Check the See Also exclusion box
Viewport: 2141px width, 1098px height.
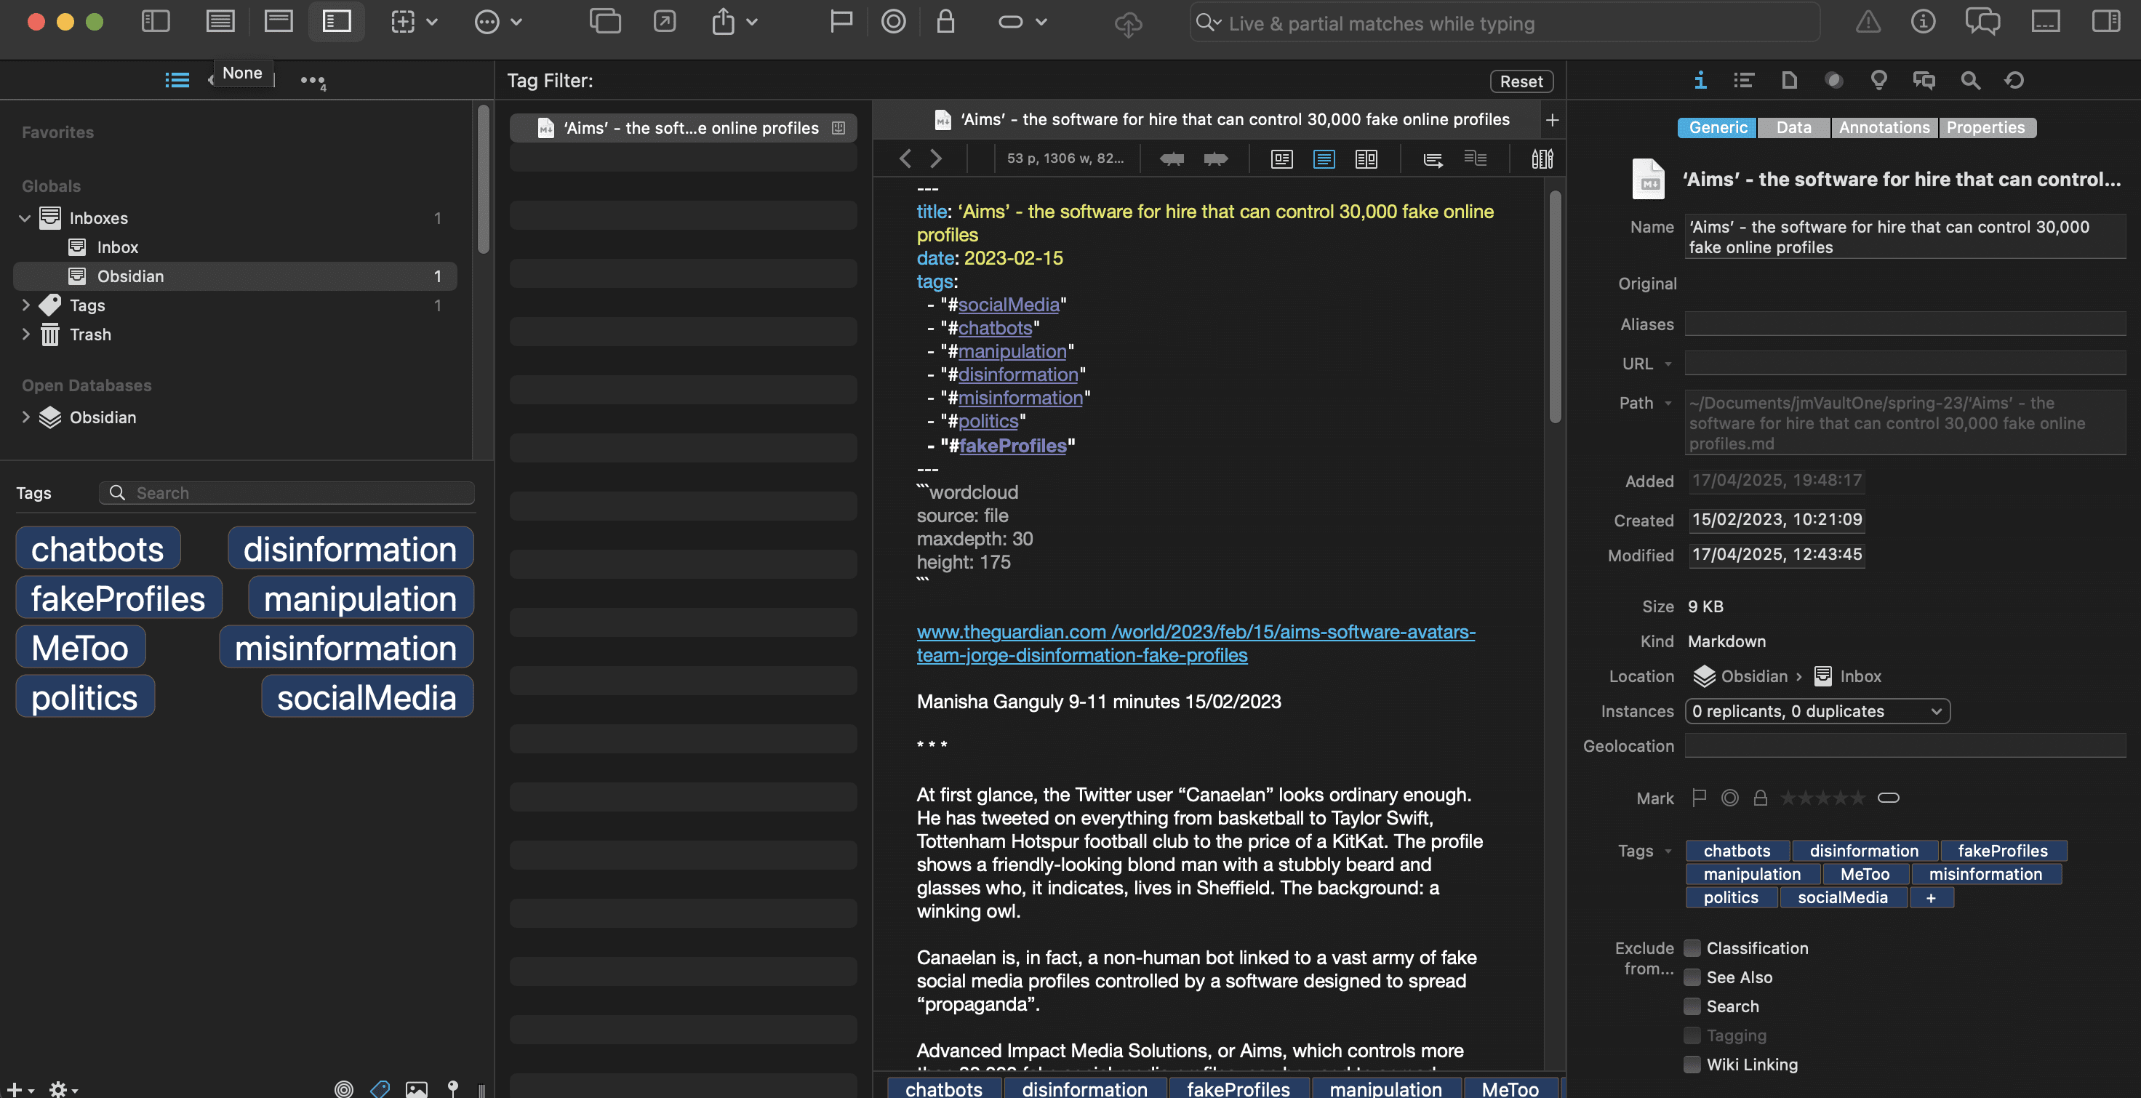pyautogui.click(x=1692, y=977)
